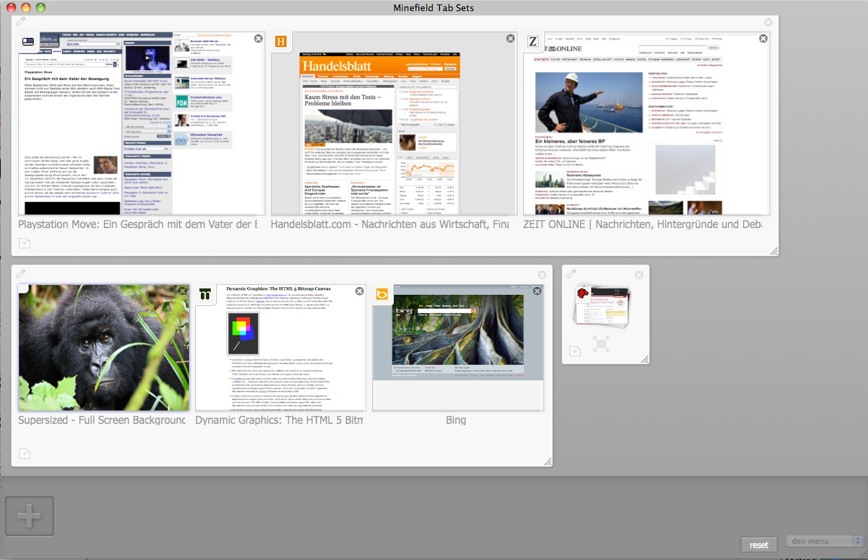Screen dimensions: 868x560
Task: Add a new tab in the Bing group
Action: [25, 454]
